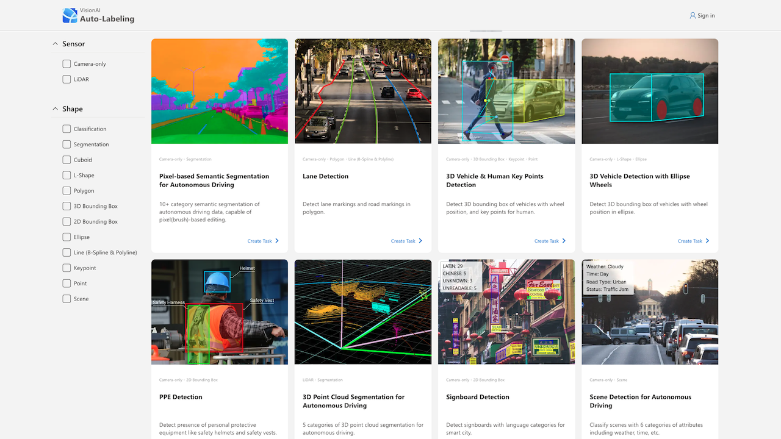Click the Scene Detection for Autonomous Driving title
Image resolution: width=781 pixels, height=439 pixels.
(640, 401)
